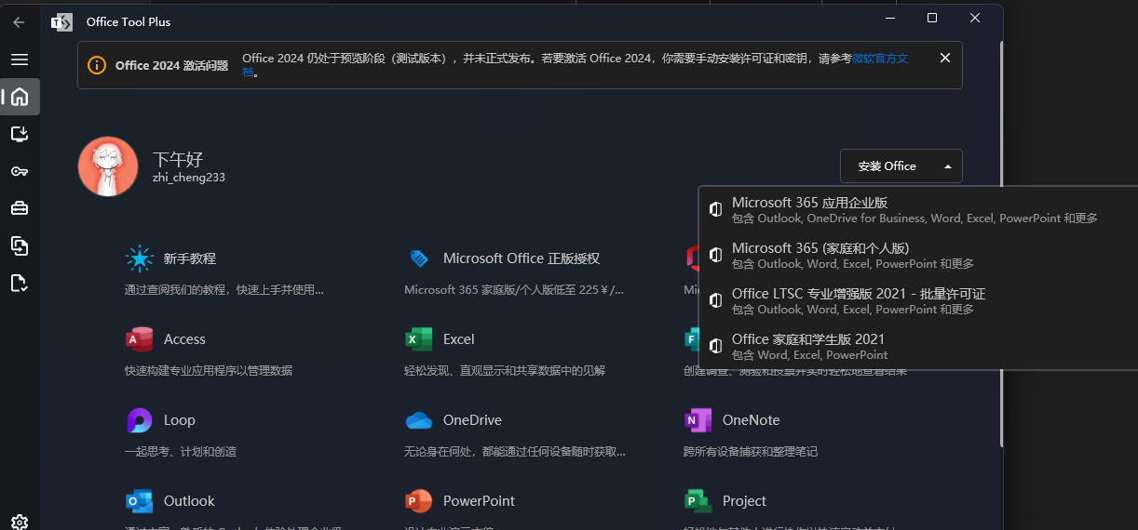Click the user avatar picture
The height and width of the screenshot is (530, 1138).
pyautogui.click(x=108, y=166)
